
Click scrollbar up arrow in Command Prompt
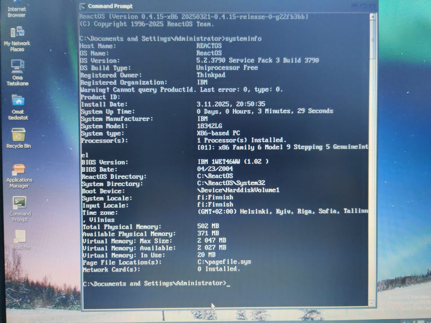click(x=373, y=17)
